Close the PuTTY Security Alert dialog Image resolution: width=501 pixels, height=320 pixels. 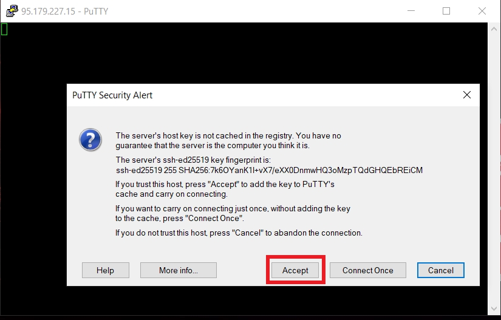pyautogui.click(x=467, y=95)
